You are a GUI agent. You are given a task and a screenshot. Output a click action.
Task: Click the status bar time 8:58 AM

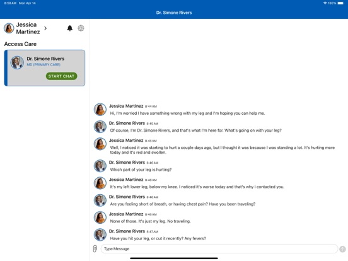[10, 3]
